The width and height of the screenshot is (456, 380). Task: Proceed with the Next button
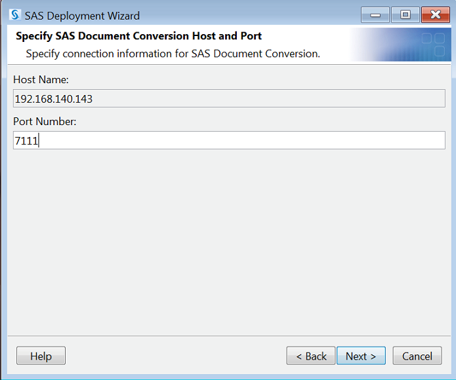coord(362,356)
